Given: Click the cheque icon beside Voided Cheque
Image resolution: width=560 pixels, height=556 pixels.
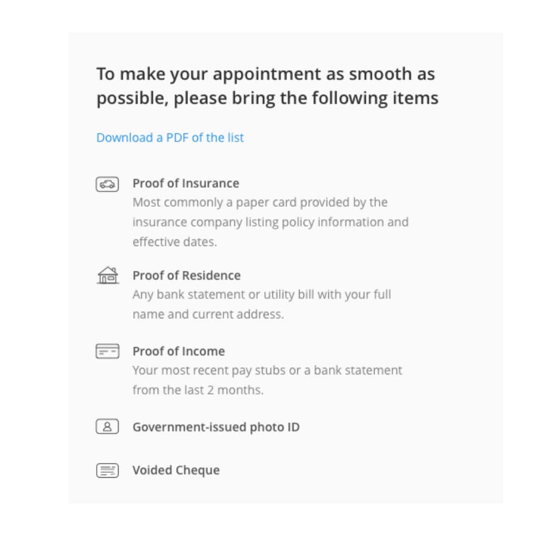Looking at the screenshot, I should coord(107,470).
